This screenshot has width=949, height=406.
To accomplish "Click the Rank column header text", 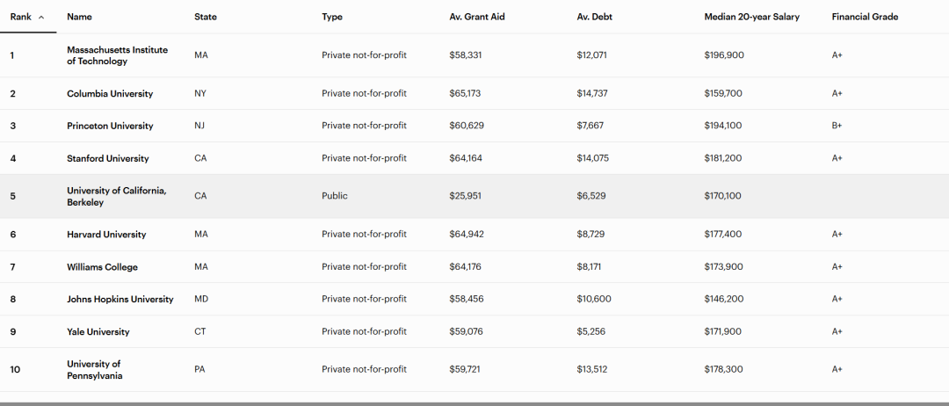I will [x=21, y=17].
